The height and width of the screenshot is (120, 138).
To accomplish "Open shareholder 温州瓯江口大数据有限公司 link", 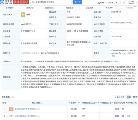I will tap(26, 109).
